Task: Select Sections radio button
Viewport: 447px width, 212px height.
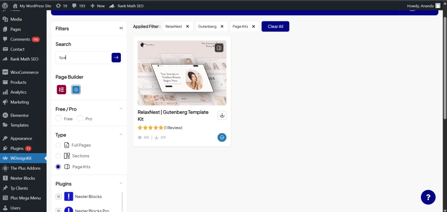Action: point(58,156)
